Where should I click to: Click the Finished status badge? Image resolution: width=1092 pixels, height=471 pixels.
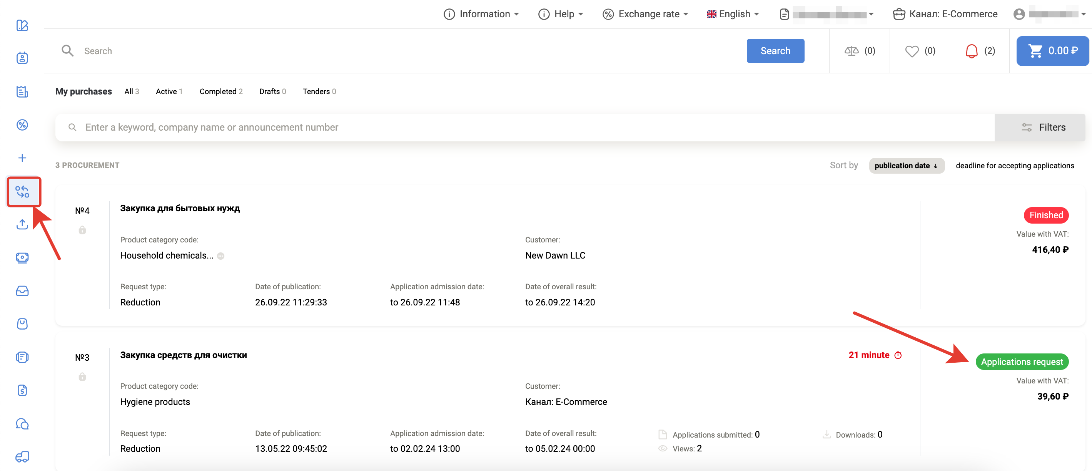[1046, 215]
